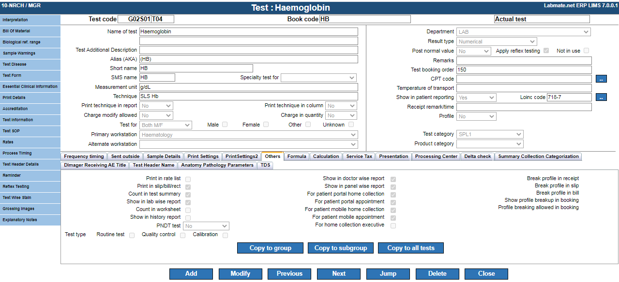The image size is (619, 282).
Task: Open the Delta check tab
Action: [x=478, y=156]
